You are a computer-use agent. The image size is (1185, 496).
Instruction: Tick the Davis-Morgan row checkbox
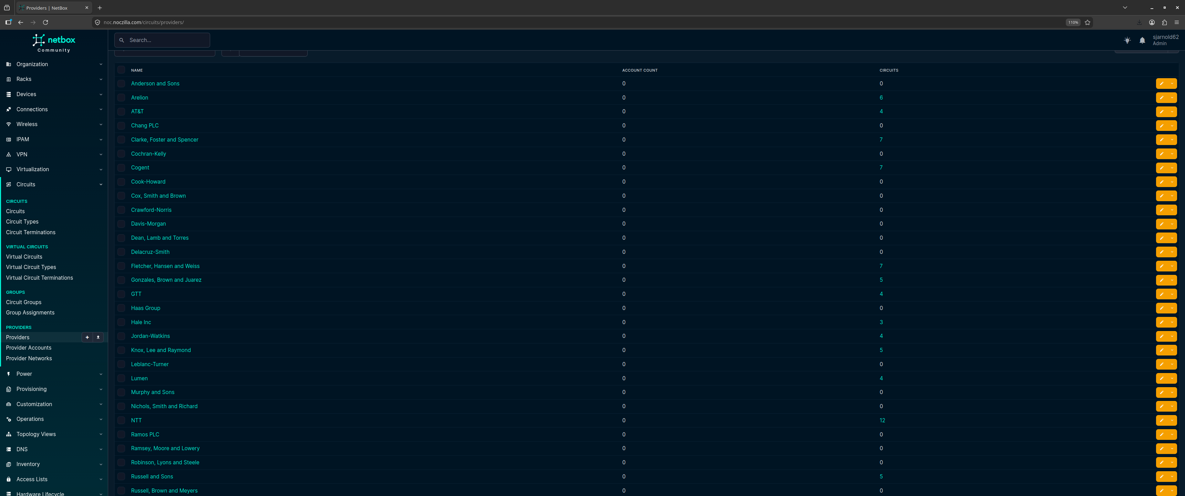(x=121, y=224)
